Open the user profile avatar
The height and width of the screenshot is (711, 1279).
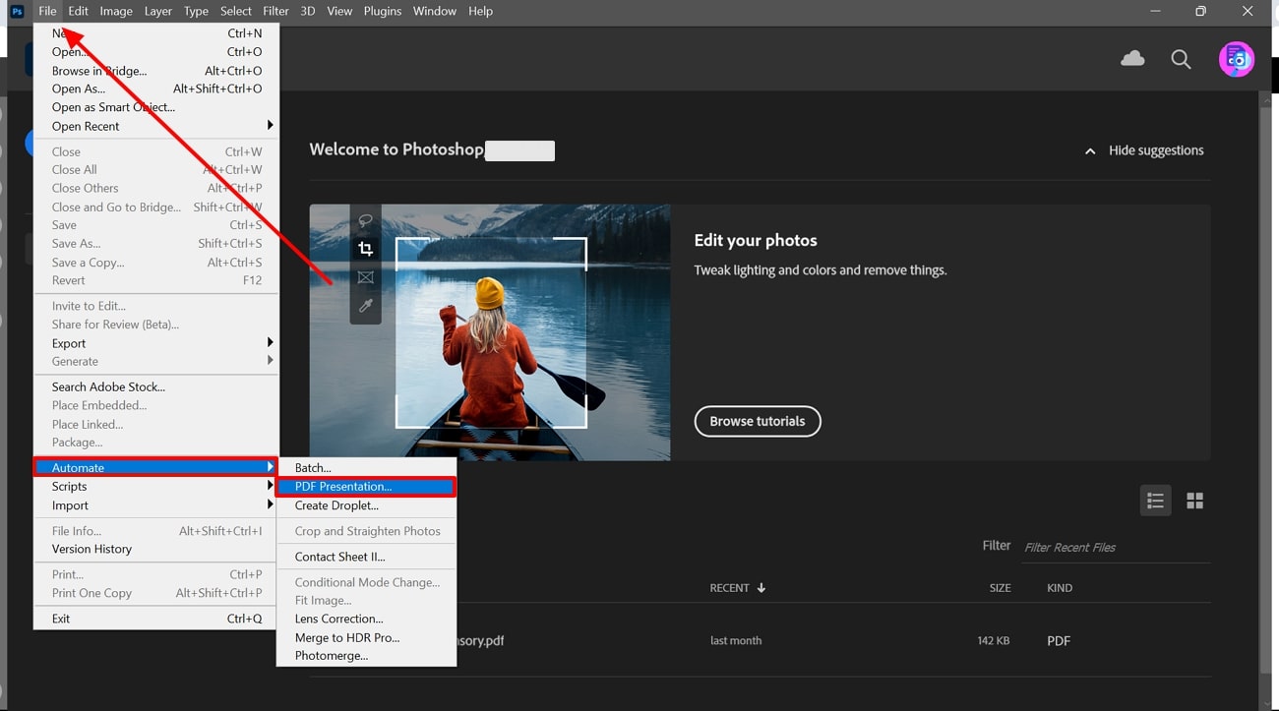(x=1237, y=60)
